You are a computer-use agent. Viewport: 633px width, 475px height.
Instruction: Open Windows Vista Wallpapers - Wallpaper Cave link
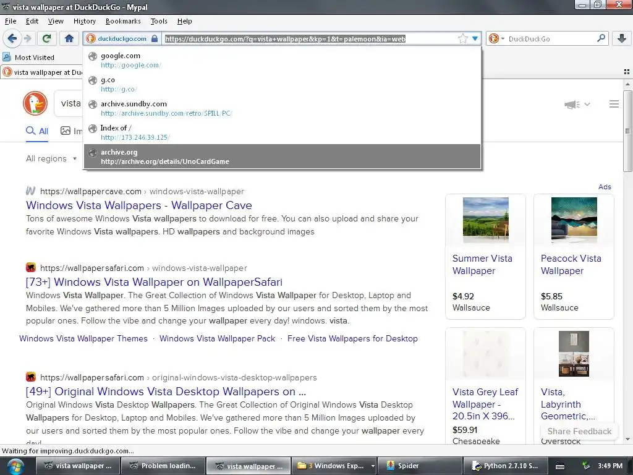tap(139, 205)
